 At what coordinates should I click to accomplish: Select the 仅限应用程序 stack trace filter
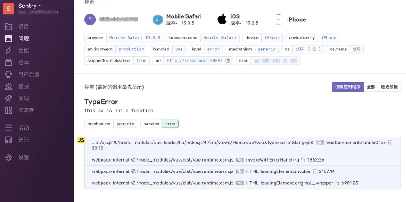pyautogui.click(x=348, y=87)
